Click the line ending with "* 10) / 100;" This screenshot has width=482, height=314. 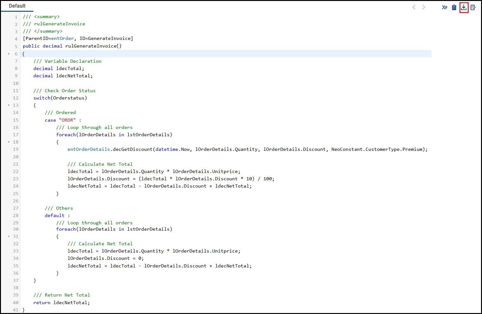click(171, 179)
